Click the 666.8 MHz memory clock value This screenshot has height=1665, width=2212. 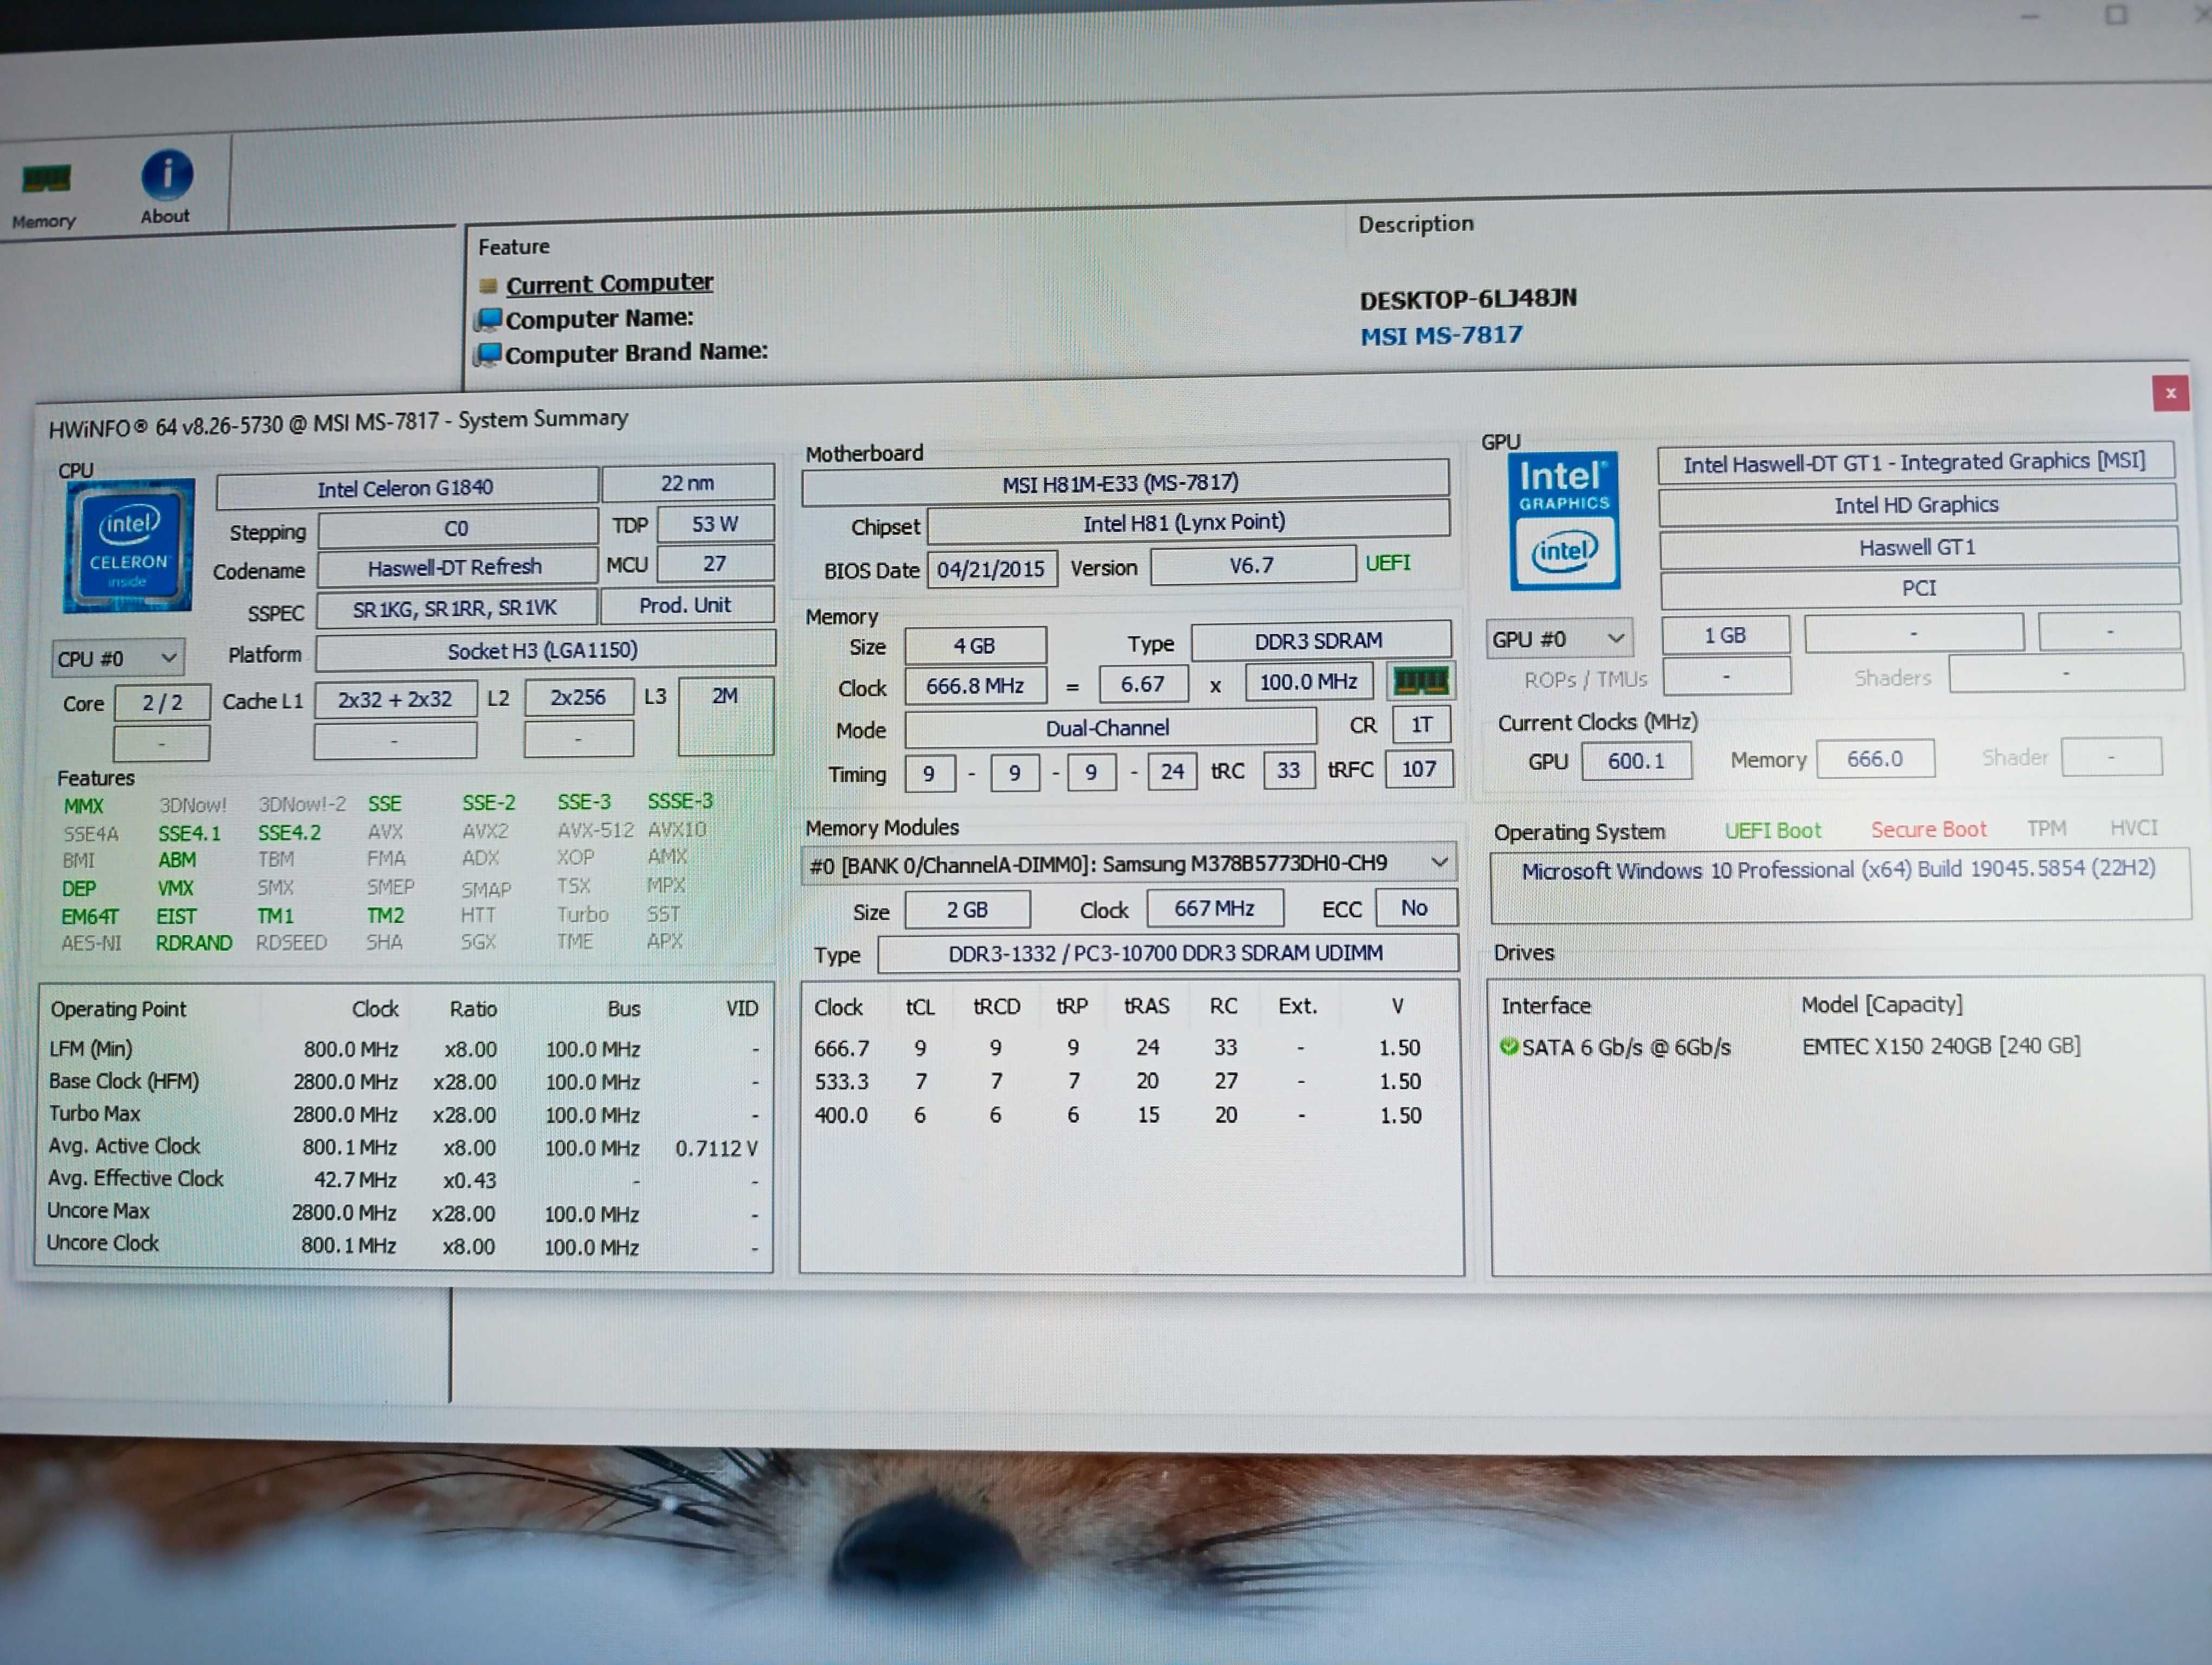pyautogui.click(x=975, y=686)
